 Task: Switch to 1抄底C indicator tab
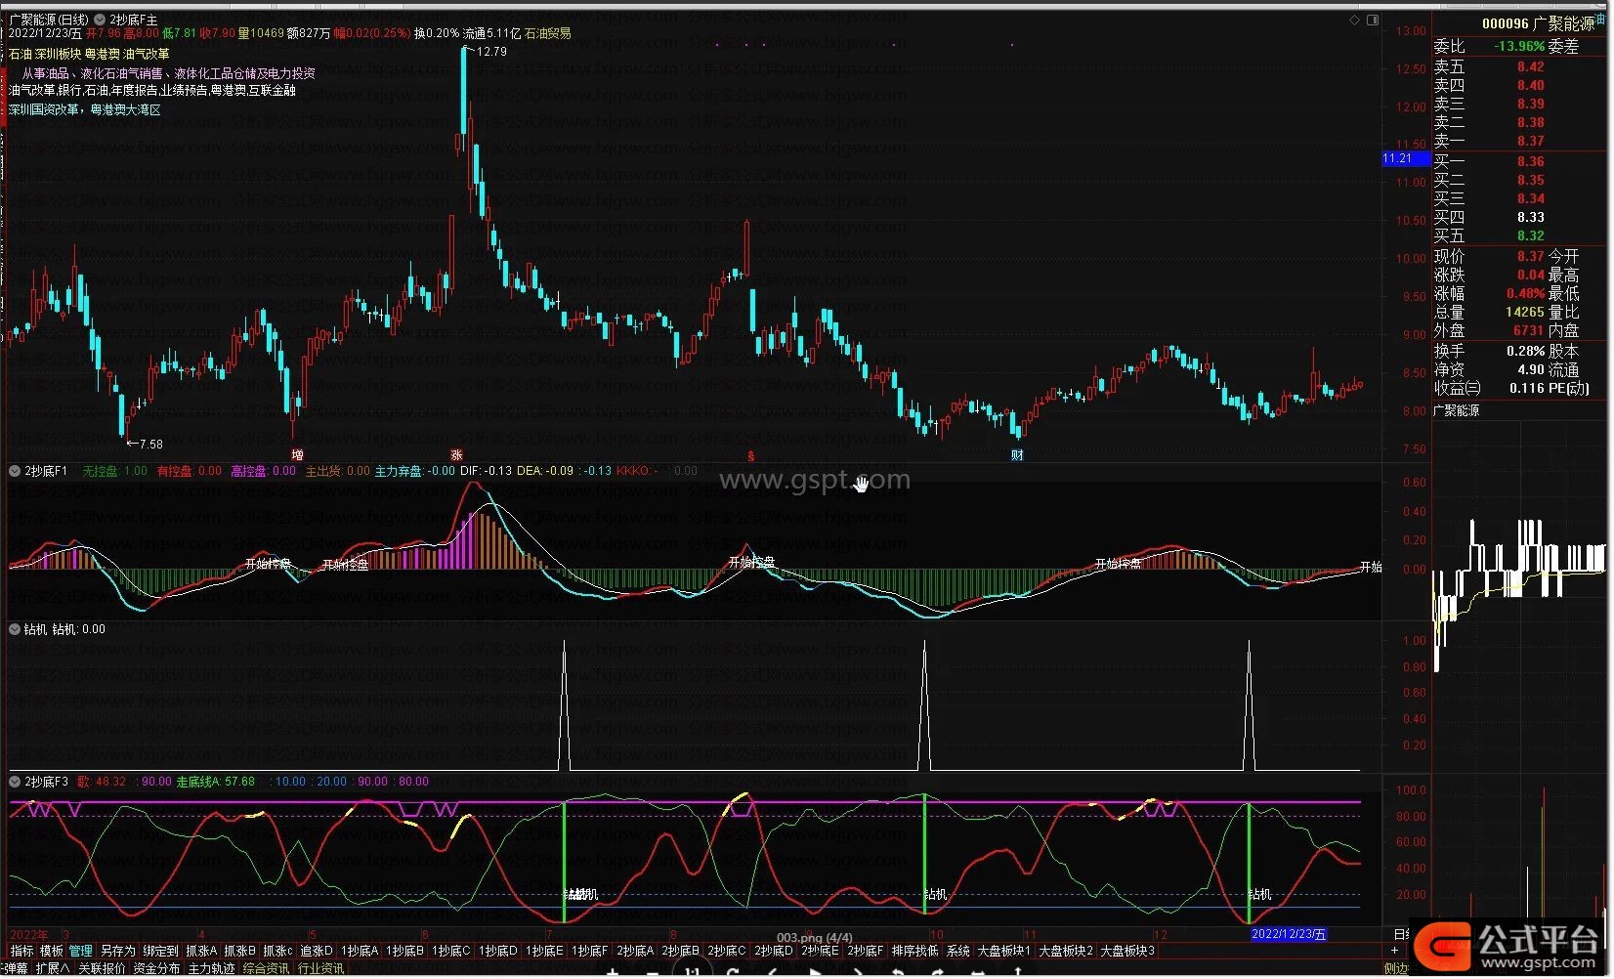coord(451,952)
